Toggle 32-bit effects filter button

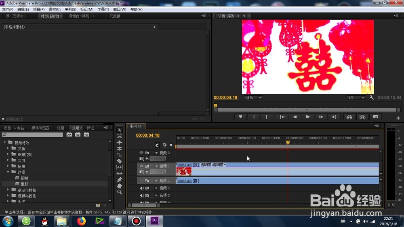tap(78, 135)
